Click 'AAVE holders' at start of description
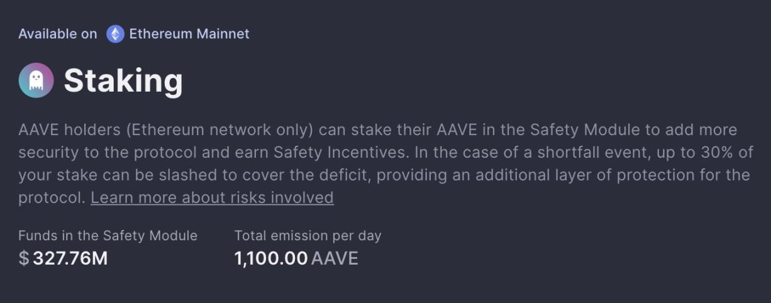The image size is (771, 303). click(69, 130)
